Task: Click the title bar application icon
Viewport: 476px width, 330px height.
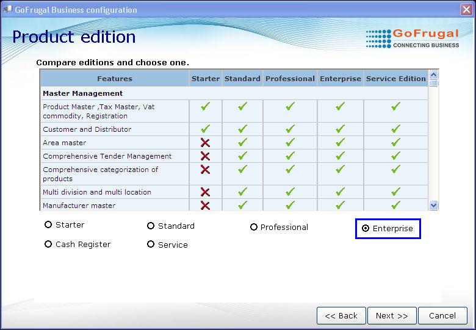Action: click(x=7, y=9)
